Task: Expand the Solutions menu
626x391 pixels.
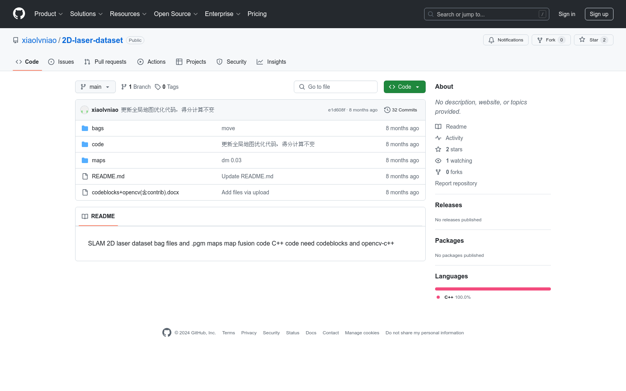Action: pos(86,14)
